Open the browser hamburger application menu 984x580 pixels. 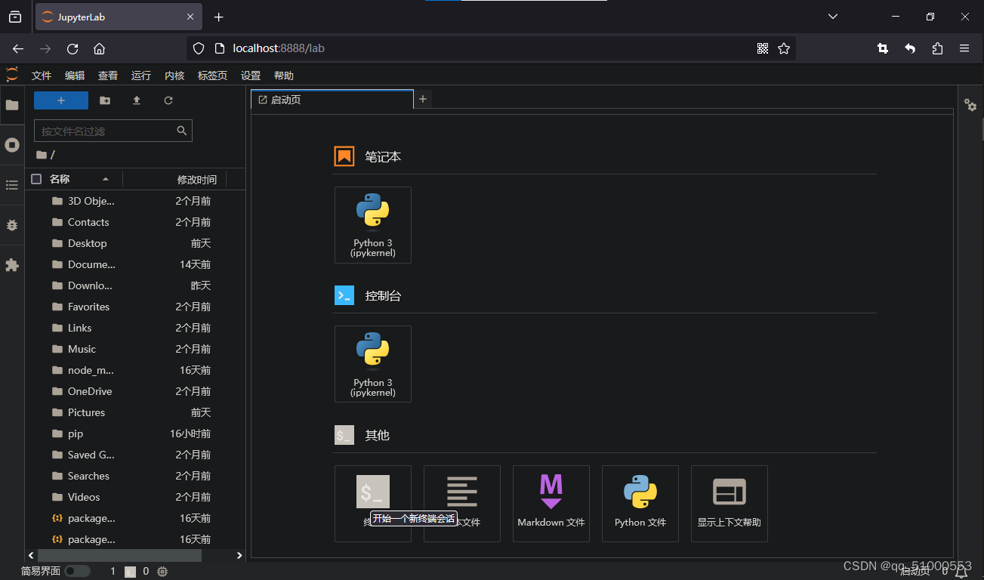964,48
